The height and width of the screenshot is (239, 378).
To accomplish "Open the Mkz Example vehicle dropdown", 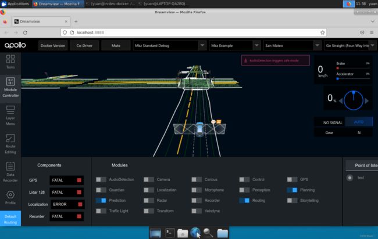I will coord(235,45).
